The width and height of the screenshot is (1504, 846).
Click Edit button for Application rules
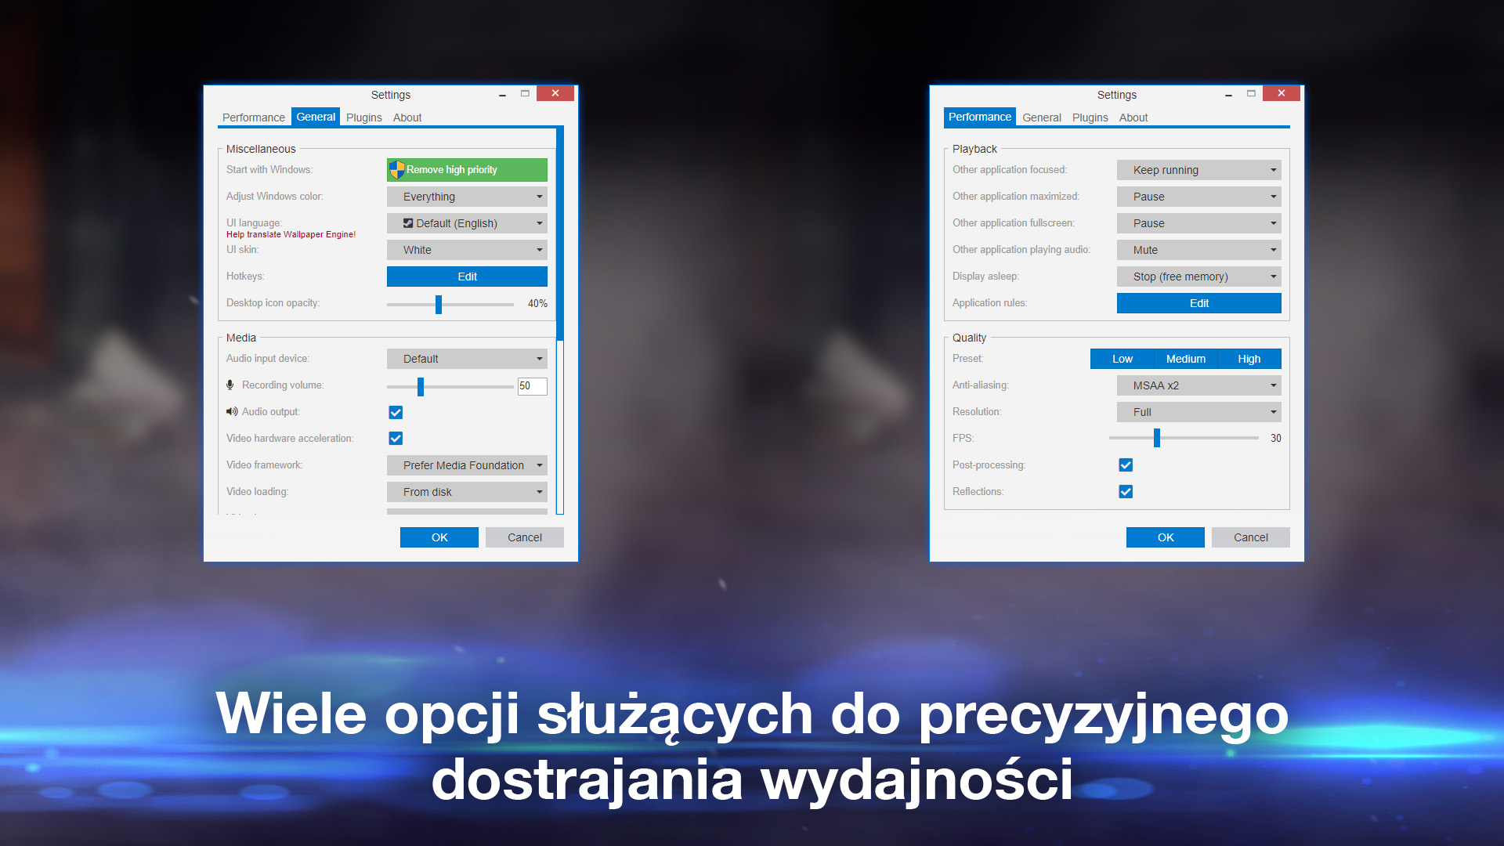click(1198, 302)
